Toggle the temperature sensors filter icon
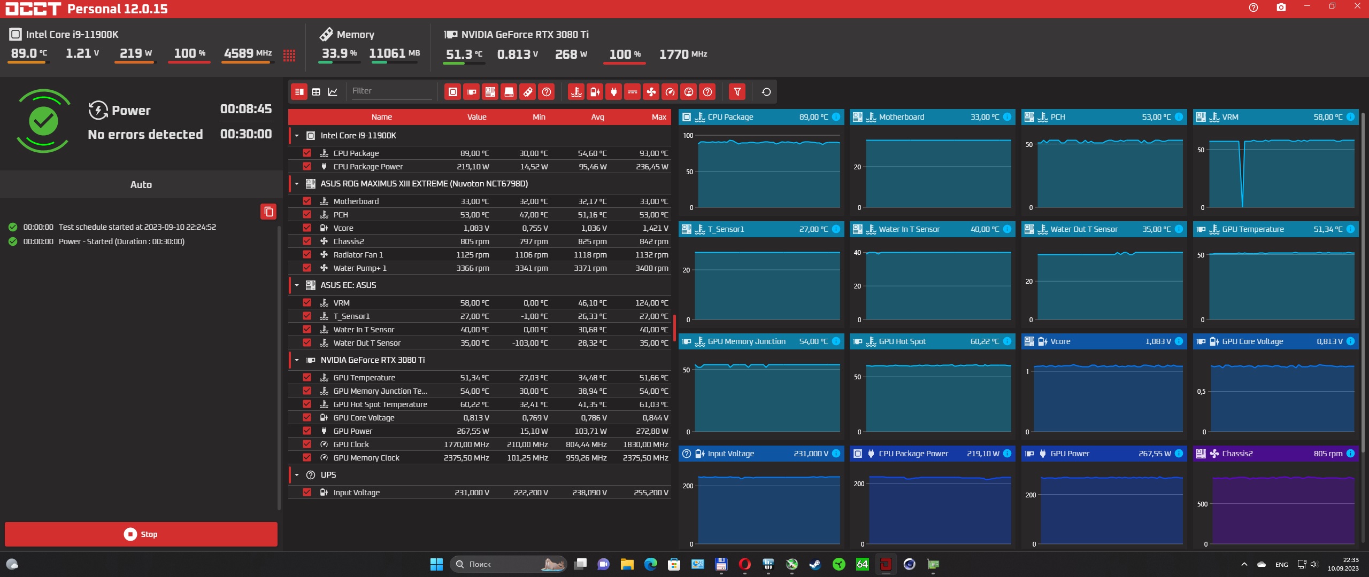Image resolution: width=1369 pixels, height=577 pixels. click(x=576, y=92)
